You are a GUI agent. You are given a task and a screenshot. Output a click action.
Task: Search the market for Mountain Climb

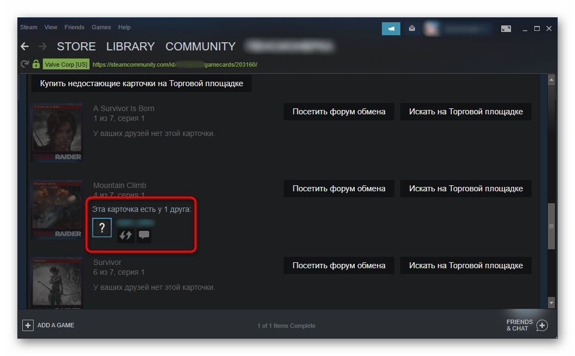tap(466, 189)
